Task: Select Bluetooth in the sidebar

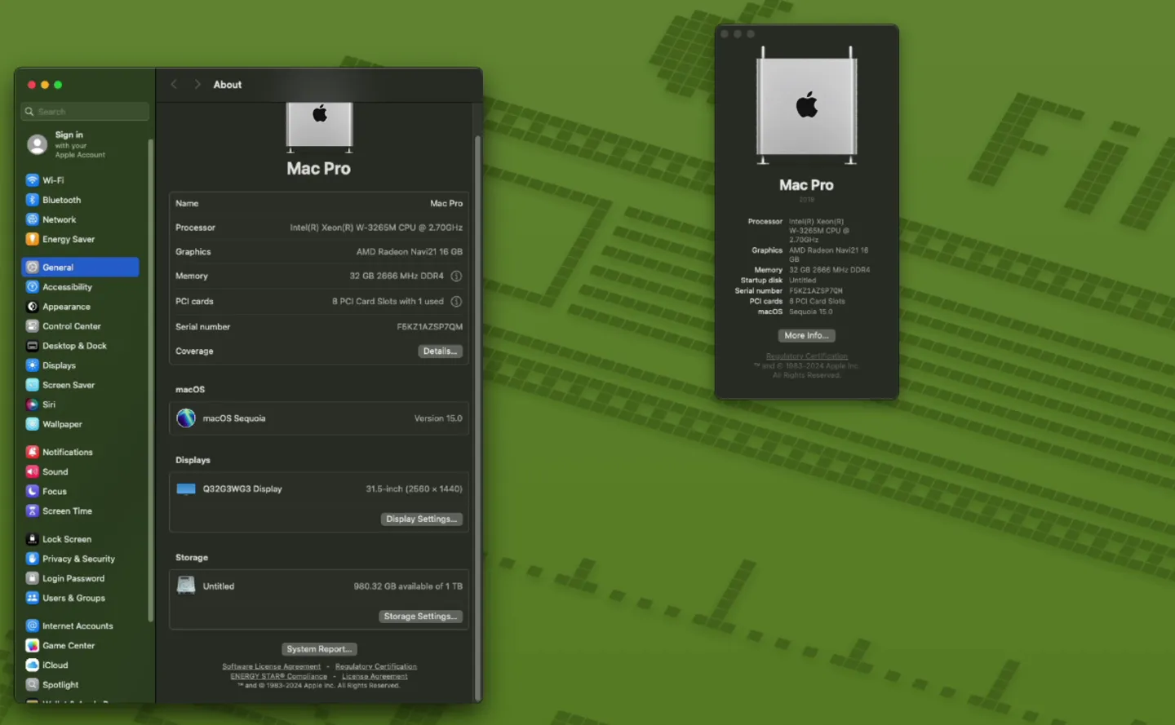Action: point(61,200)
